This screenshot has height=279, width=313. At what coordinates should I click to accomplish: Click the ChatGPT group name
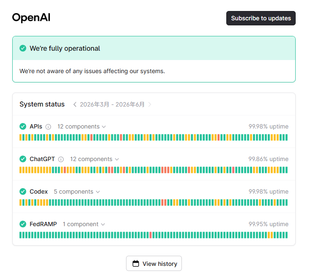point(42,159)
